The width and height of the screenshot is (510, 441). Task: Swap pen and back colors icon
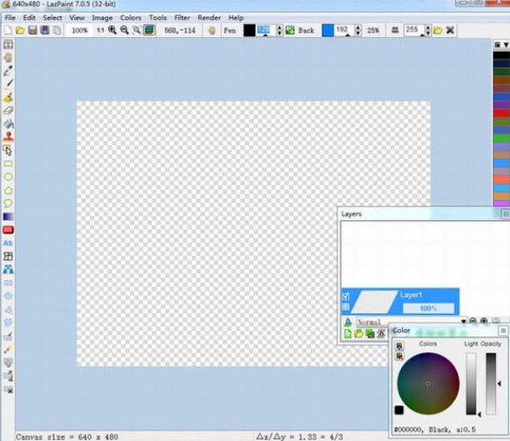(290, 30)
